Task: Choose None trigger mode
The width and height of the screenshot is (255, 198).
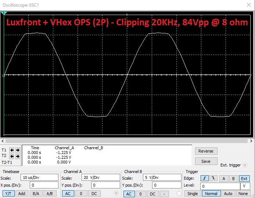Action: pyautogui.click(x=243, y=194)
